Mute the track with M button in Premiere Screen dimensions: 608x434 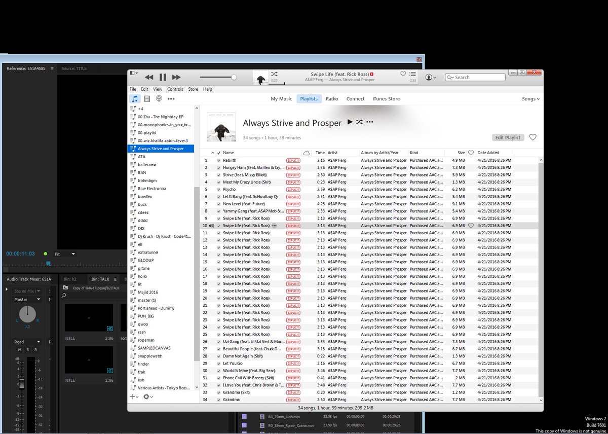click(20, 350)
